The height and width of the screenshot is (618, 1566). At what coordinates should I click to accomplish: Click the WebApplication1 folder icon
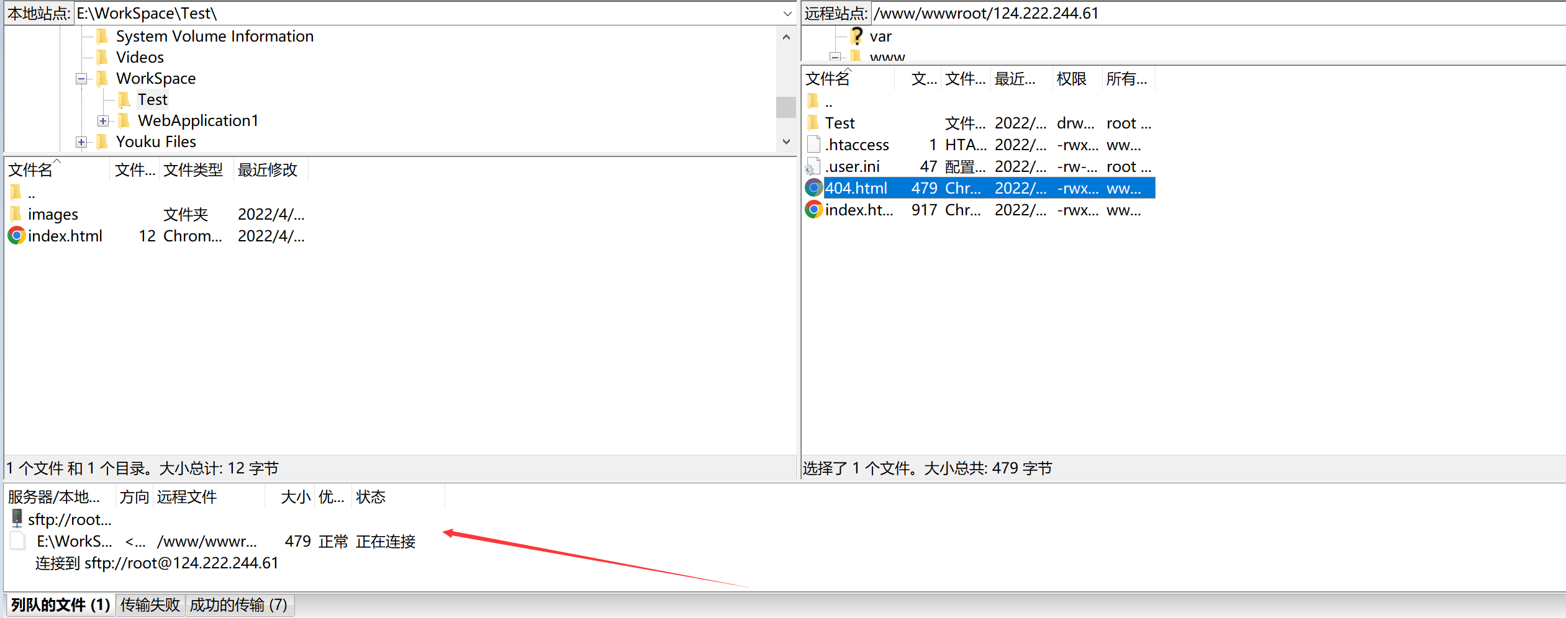click(124, 120)
